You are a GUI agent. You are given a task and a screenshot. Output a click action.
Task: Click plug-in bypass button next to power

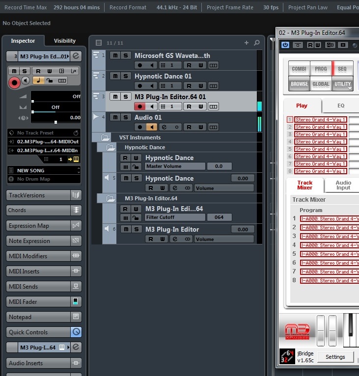point(298,45)
